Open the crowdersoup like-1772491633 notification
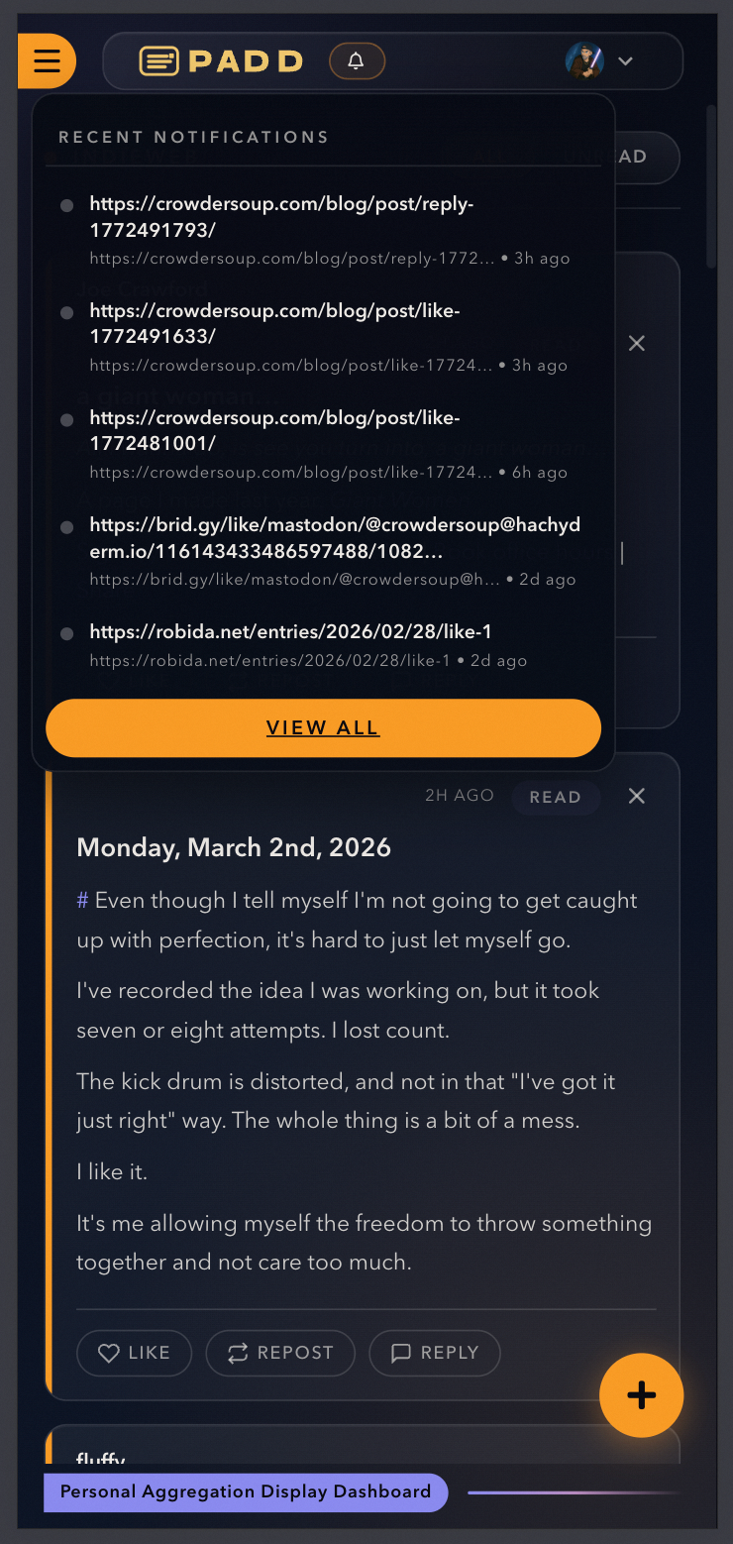 coord(274,324)
